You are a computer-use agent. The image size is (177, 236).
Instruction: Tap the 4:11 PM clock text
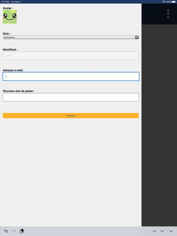(x=5, y=2)
